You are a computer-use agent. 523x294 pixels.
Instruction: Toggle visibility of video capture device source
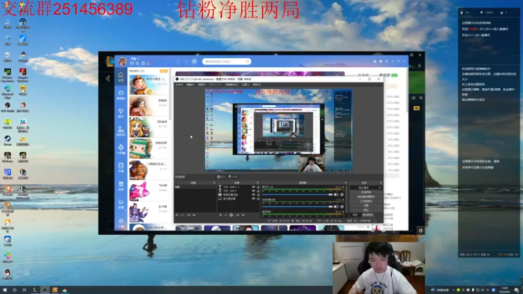[x=254, y=195]
